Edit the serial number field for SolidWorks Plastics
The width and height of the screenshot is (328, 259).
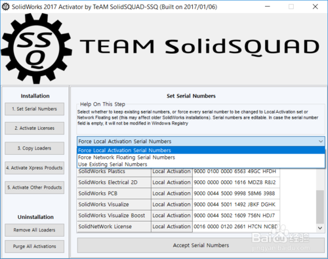pyautogui.click(x=236, y=172)
